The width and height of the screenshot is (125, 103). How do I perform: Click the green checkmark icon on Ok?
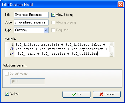pos(74,95)
